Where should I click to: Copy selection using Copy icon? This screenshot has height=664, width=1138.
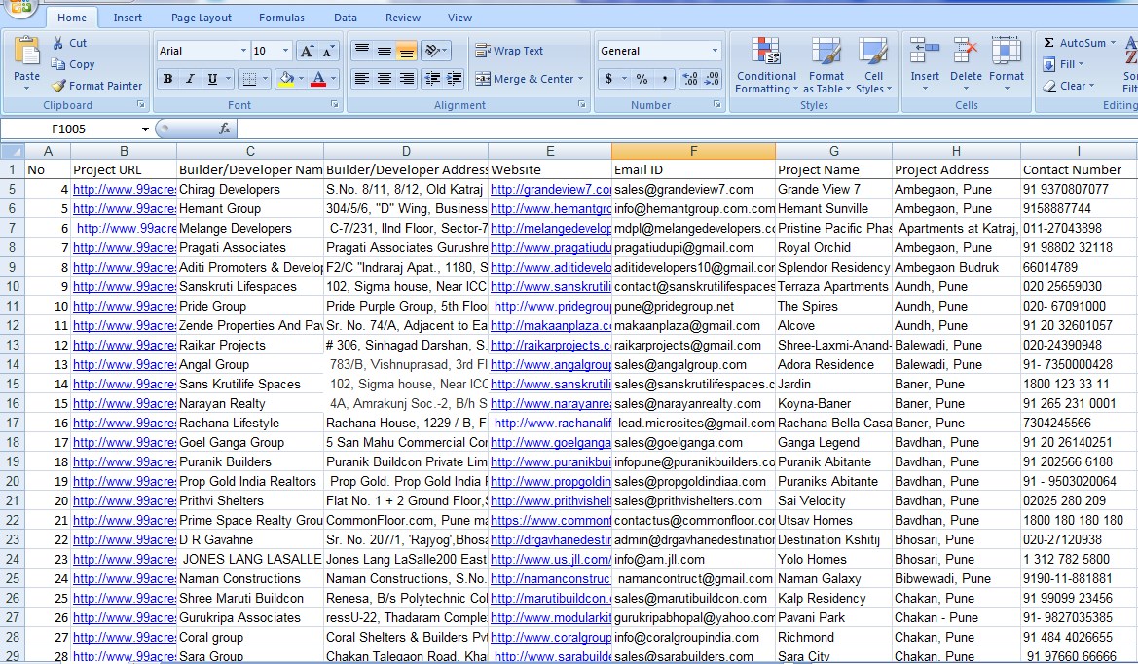click(x=58, y=64)
